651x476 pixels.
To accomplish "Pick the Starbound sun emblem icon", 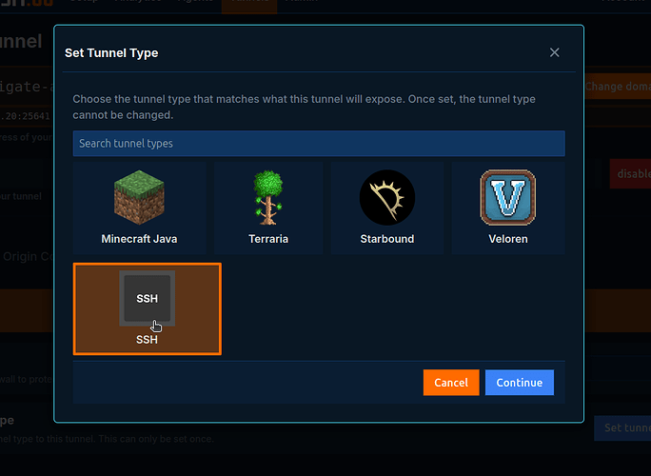I will click(387, 197).
